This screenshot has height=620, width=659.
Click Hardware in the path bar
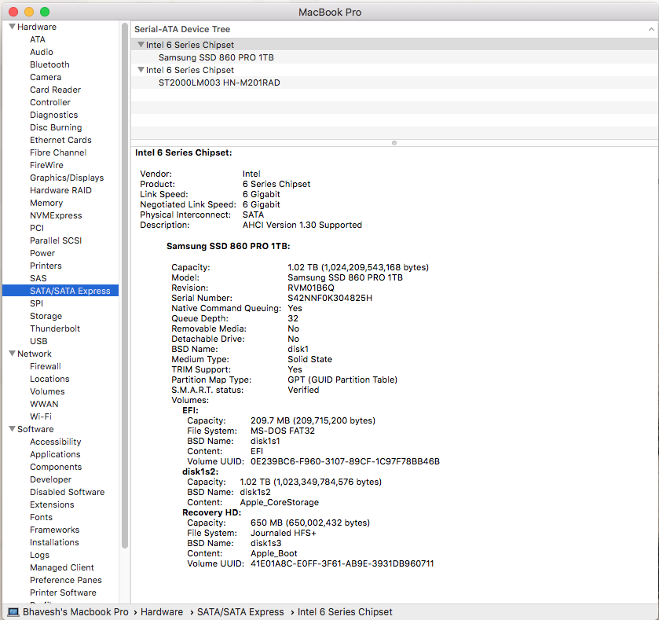click(162, 612)
